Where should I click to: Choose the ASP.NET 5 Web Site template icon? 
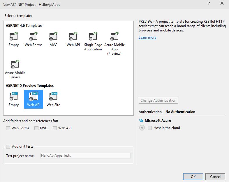coord(53,96)
